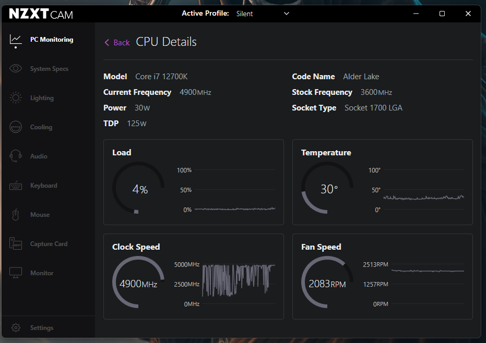Click the 5000MHz axis label

[x=187, y=264]
